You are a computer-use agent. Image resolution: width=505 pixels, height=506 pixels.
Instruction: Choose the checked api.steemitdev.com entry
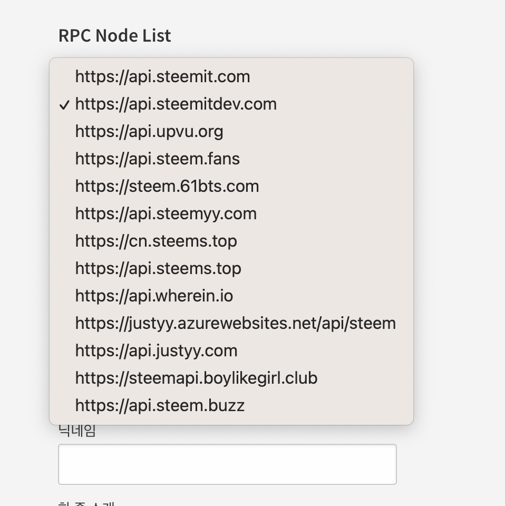point(176,104)
